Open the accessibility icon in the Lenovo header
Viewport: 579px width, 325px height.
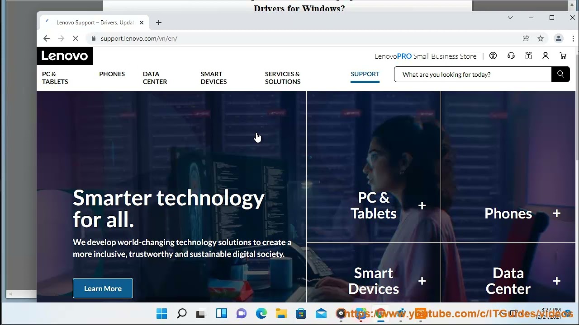(x=493, y=56)
